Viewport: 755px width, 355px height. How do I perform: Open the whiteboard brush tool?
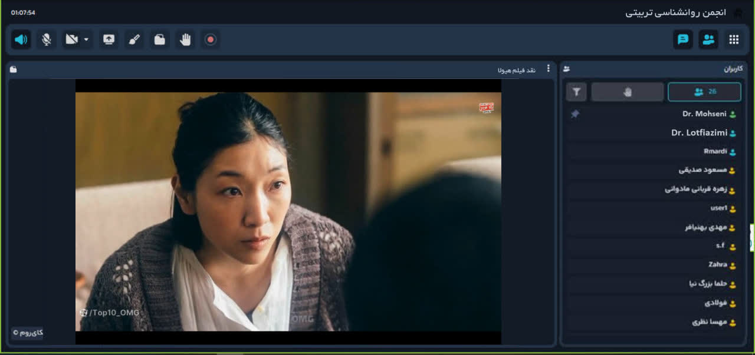(x=134, y=39)
